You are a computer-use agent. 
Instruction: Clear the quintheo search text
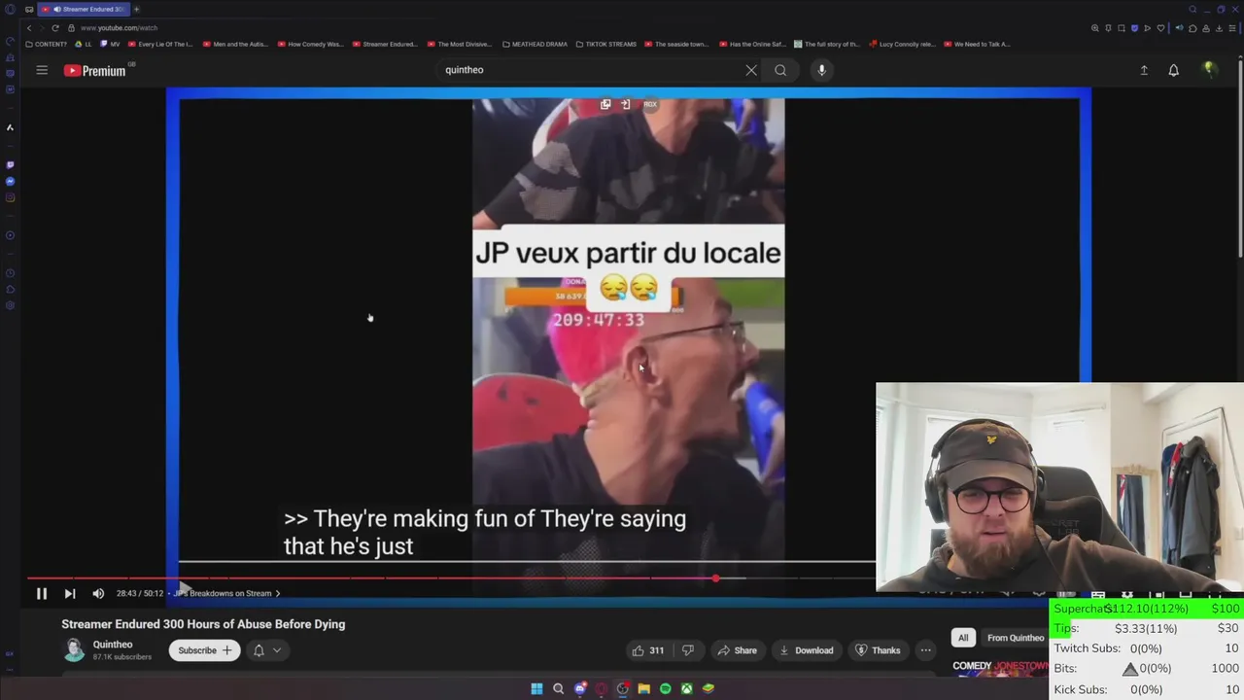pyautogui.click(x=751, y=70)
